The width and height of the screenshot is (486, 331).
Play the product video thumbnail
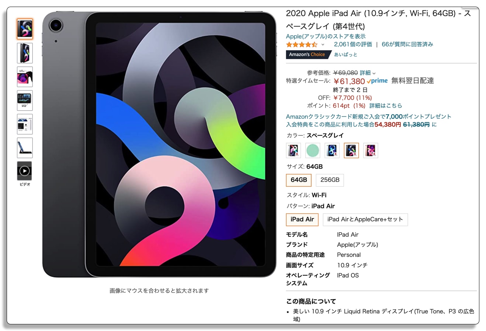point(25,171)
